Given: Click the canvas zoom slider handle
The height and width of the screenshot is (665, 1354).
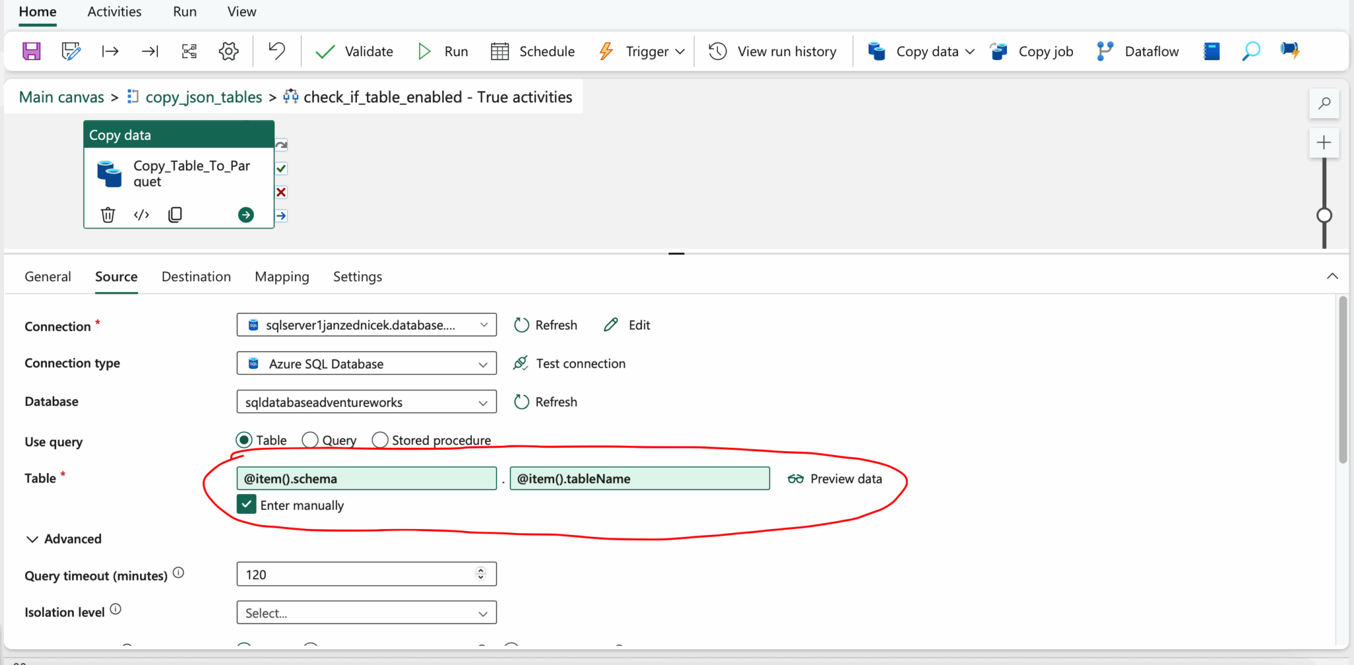Looking at the screenshot, I should point(1324,215).
